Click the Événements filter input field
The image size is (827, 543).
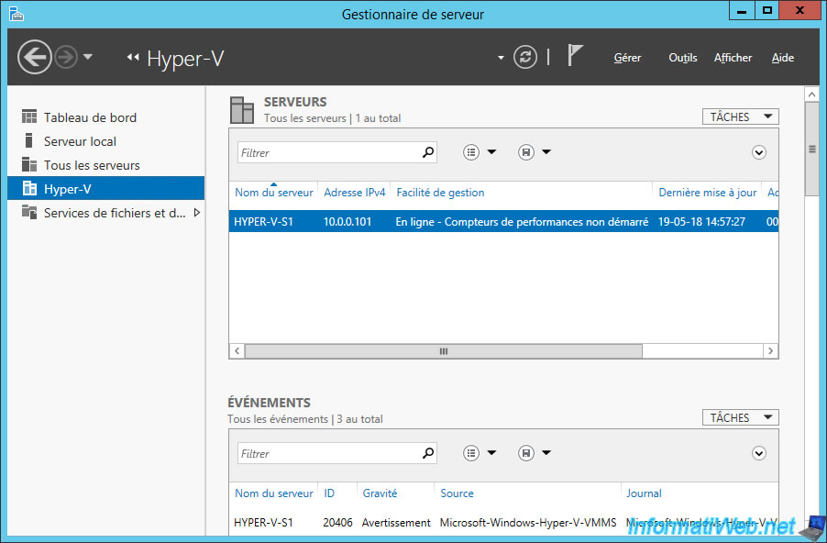click(x=337, y=453)
